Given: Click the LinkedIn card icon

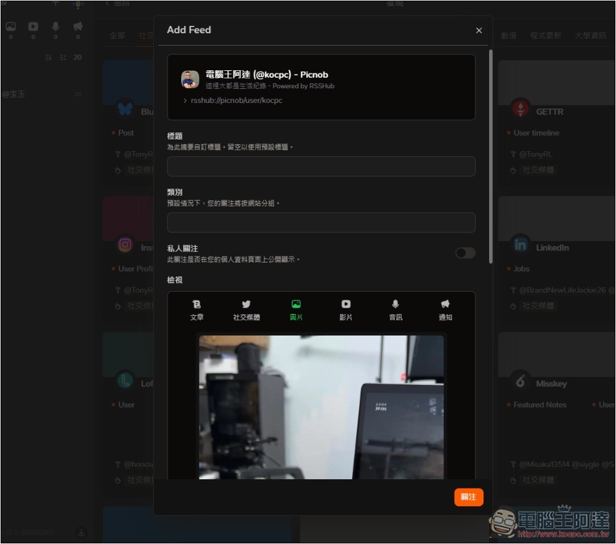Looking at the screenshot, I should tap(521, 244).
